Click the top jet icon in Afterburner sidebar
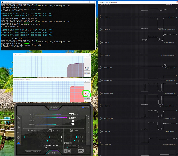 [19, 118]
